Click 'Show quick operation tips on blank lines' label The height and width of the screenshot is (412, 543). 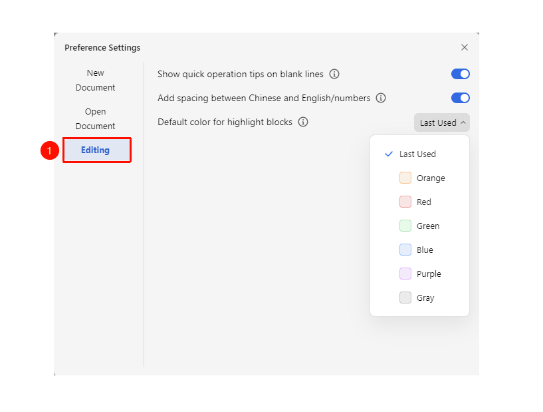[241, 75]
